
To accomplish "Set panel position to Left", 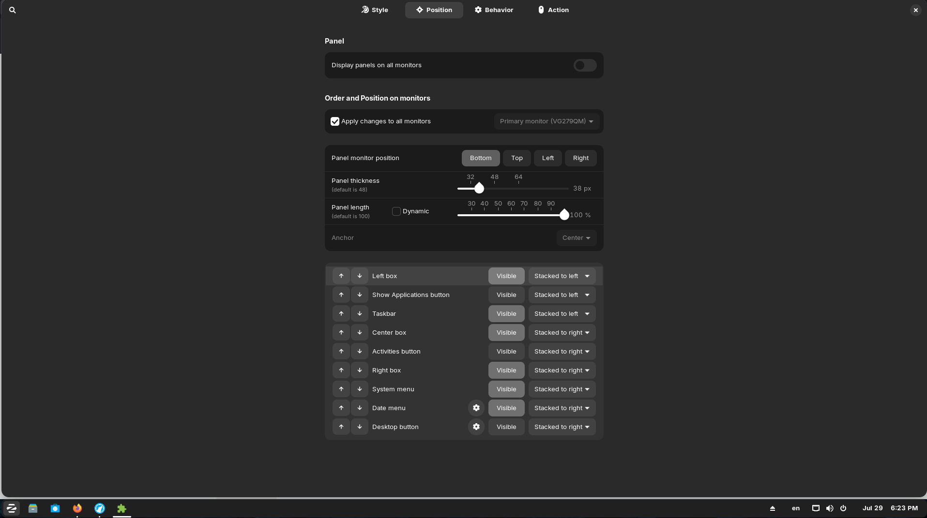I will point(548,158).
